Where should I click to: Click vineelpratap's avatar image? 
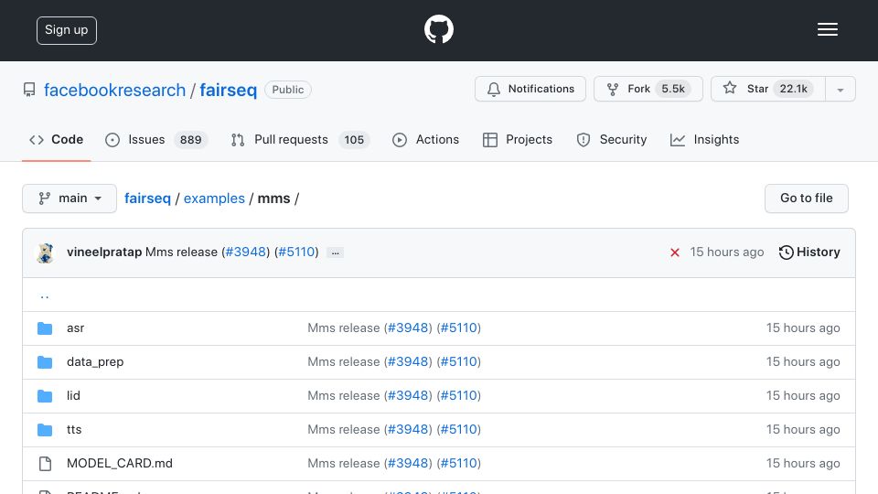pyautogui.click(x=46, y=252)
